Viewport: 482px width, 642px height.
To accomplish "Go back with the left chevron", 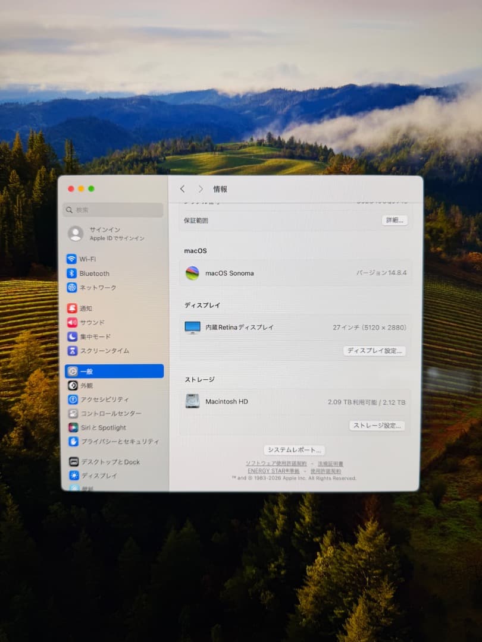I will (x=183, y=189).
